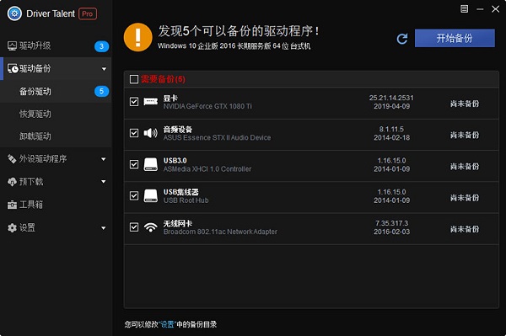Click the drive icon for USB集线器
The image size is (506, 336).
point(151,195)
